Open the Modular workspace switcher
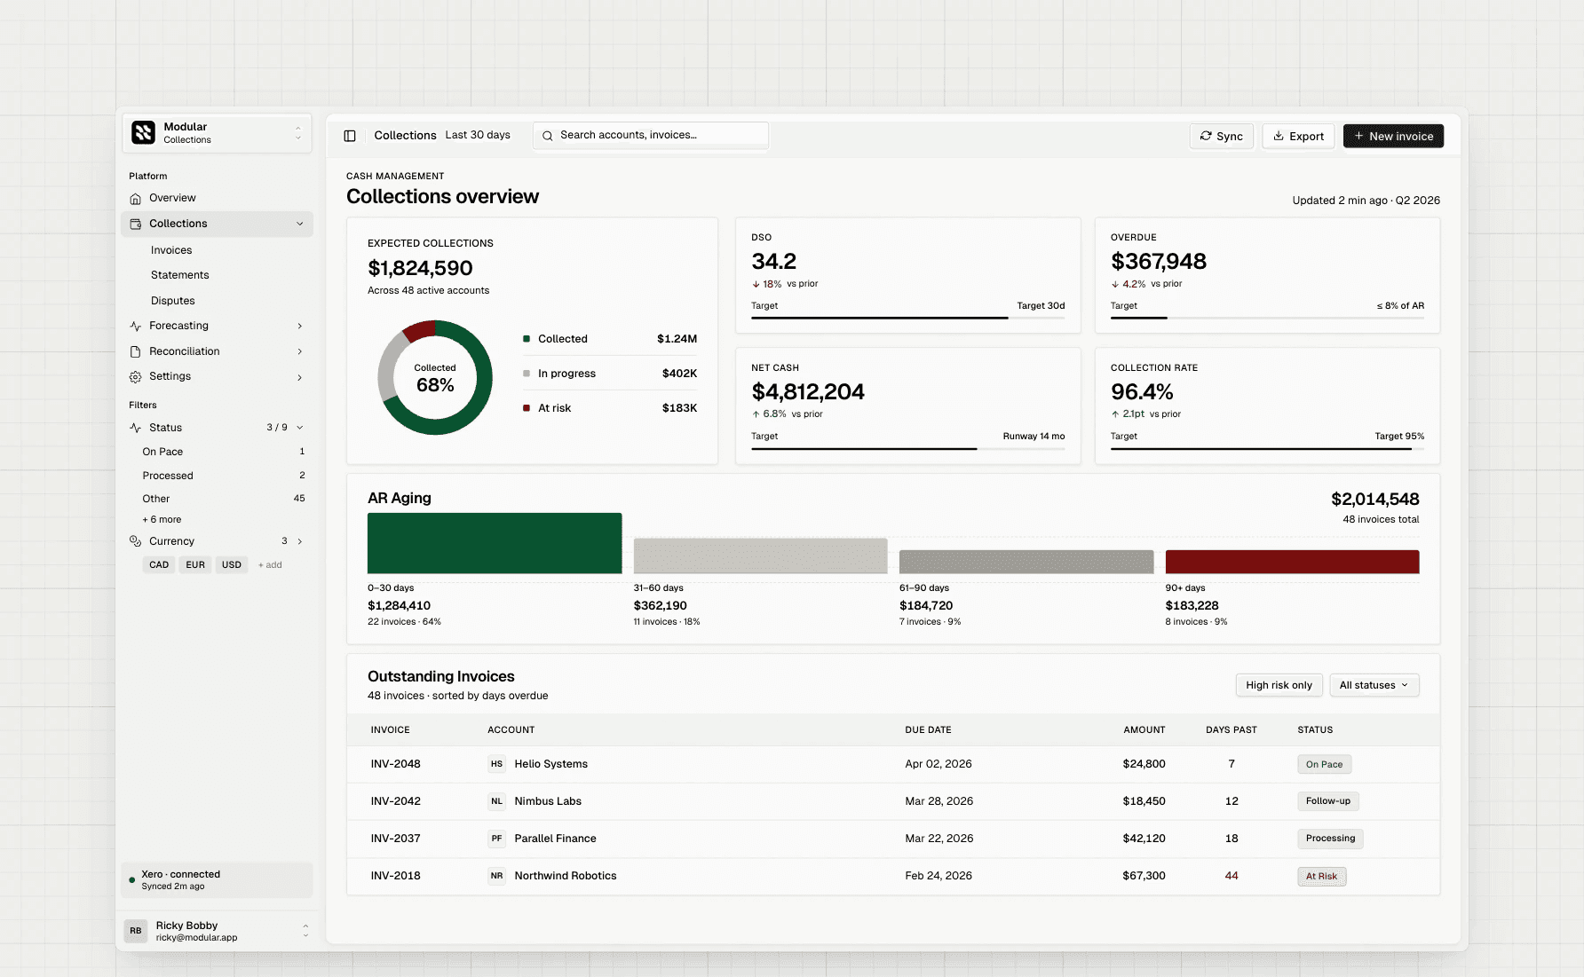The width and height of the screenshot is (1584, 977). [x=217, y=133]
